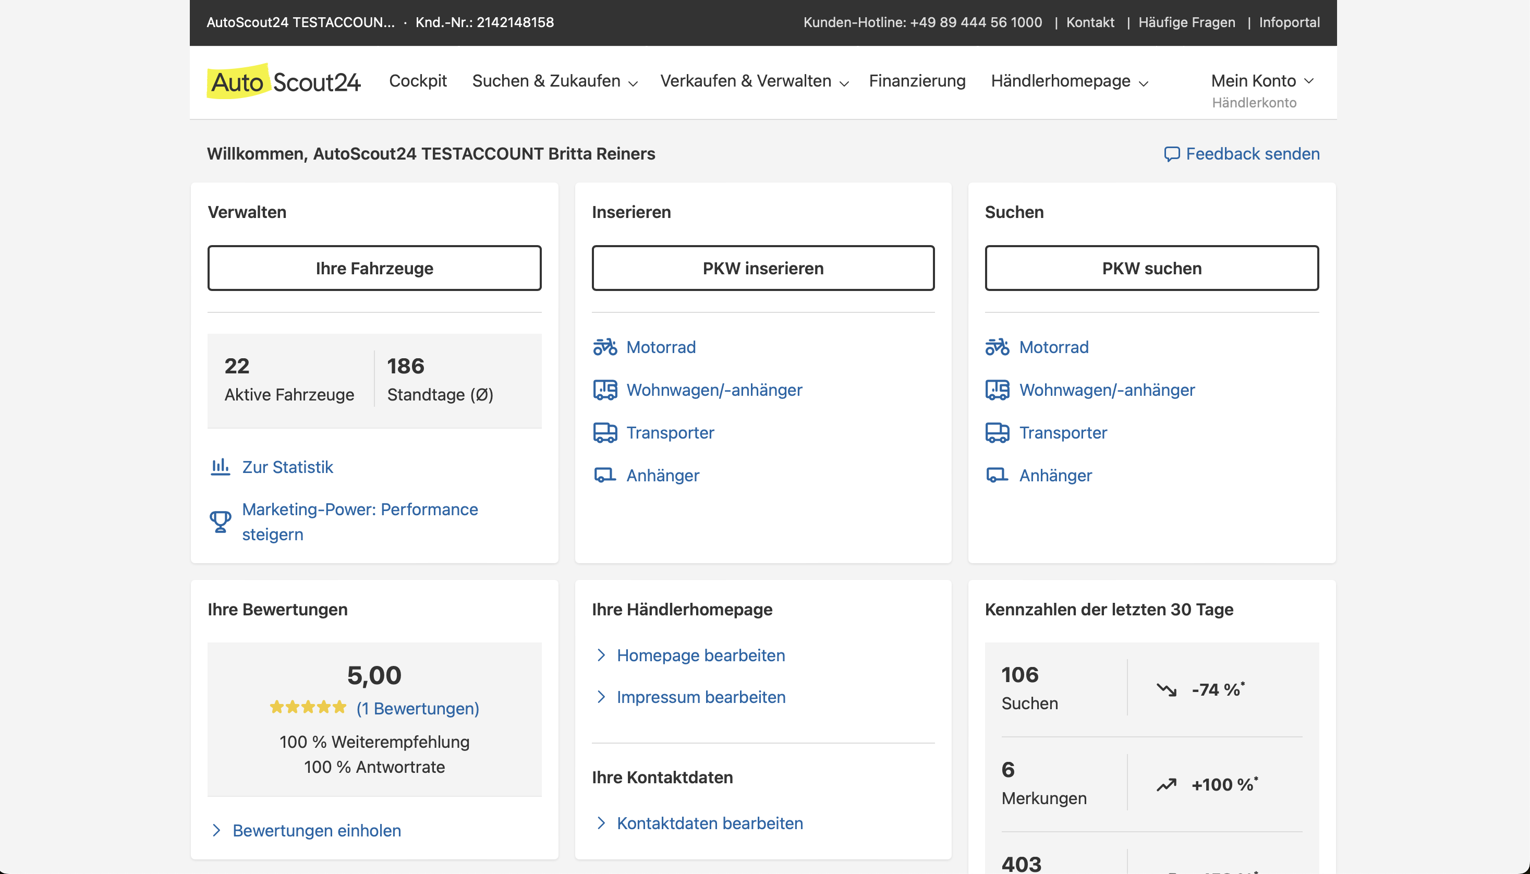Viewport: 1530px width, 874px height.
Task: Go to the Cockpit menu item
Action: pos(418,81)
